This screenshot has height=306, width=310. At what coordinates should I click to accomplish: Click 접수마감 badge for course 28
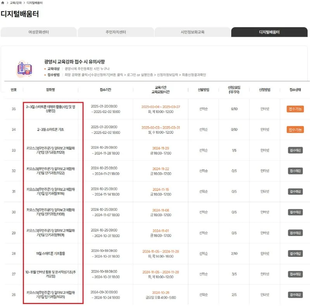(x=295, y=253)
